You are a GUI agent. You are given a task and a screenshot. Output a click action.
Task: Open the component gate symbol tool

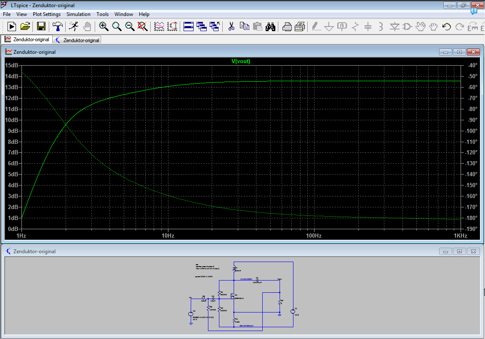[408, 26]
